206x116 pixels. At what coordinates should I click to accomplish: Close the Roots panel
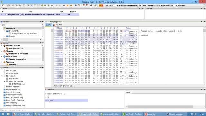142,8
